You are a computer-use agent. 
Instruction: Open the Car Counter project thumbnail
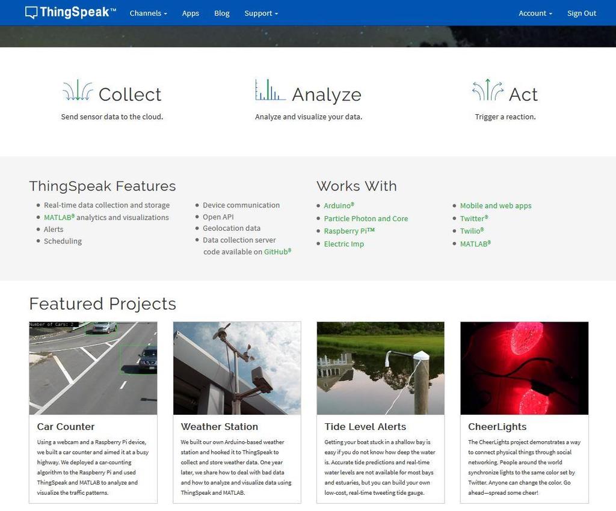coord(93,368)
